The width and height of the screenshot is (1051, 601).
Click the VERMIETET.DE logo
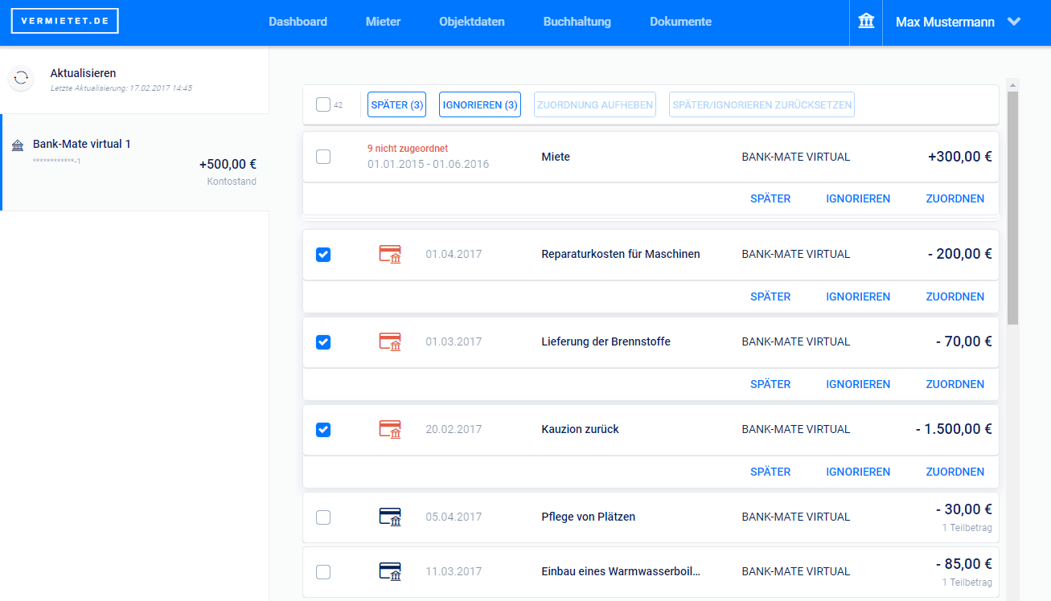pos(65,21)
